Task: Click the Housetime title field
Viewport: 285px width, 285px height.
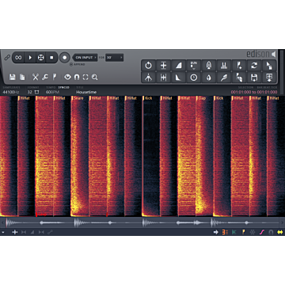Action: [x=86, y=92]
